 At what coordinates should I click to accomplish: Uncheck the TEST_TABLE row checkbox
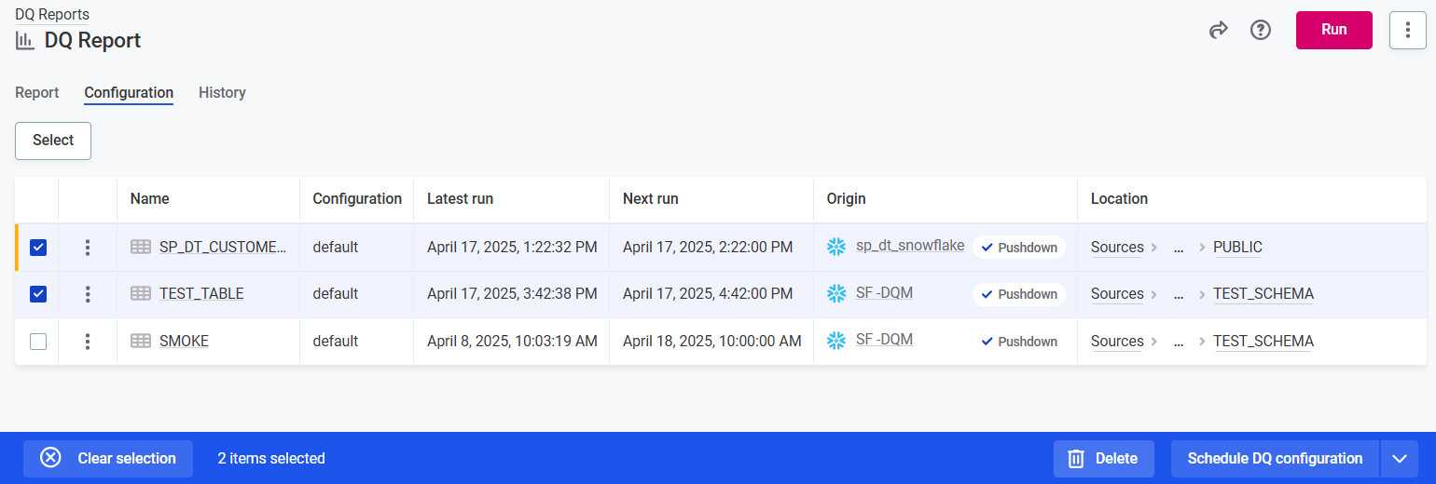(x=38, y=294)
